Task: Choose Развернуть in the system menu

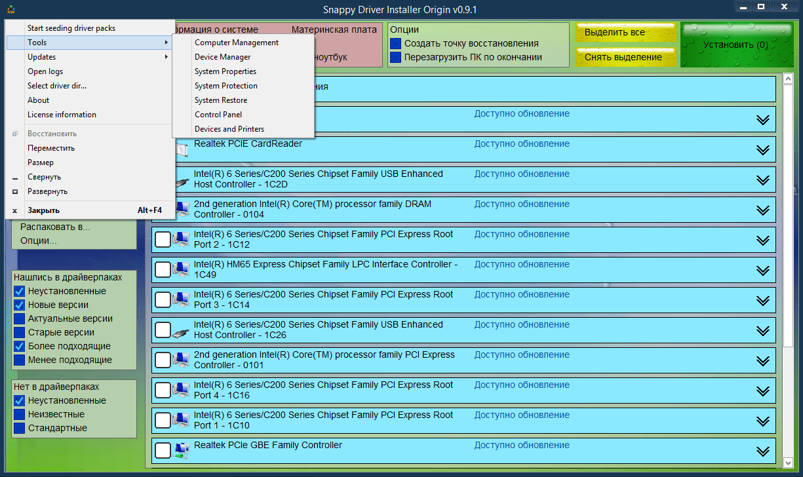Action: pos(90,191)
